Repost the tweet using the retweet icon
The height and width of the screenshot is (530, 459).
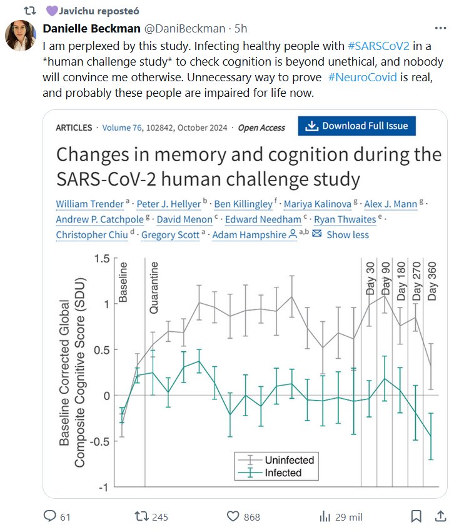143,517
